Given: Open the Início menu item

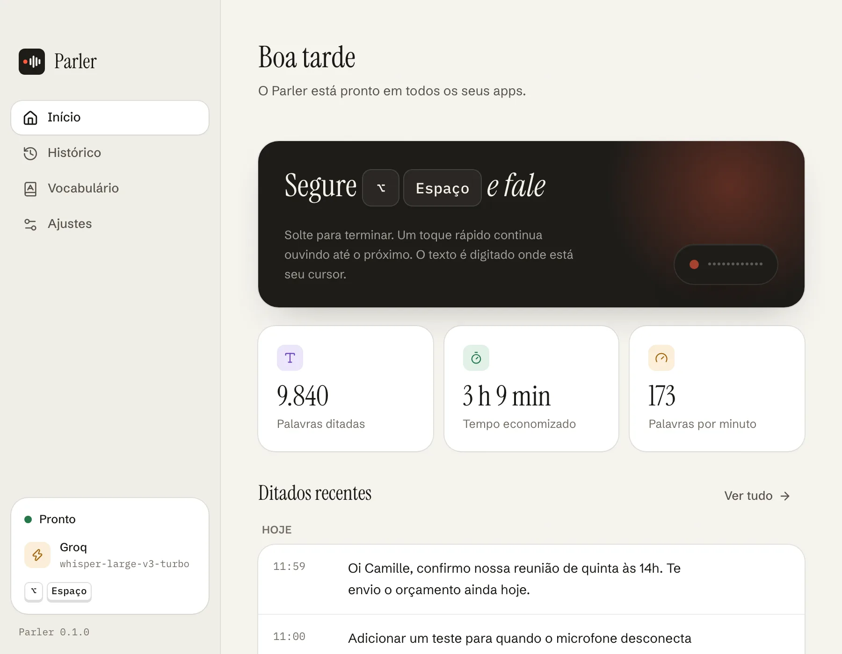Looking at the screenshot, I should (x=110, y=118).
